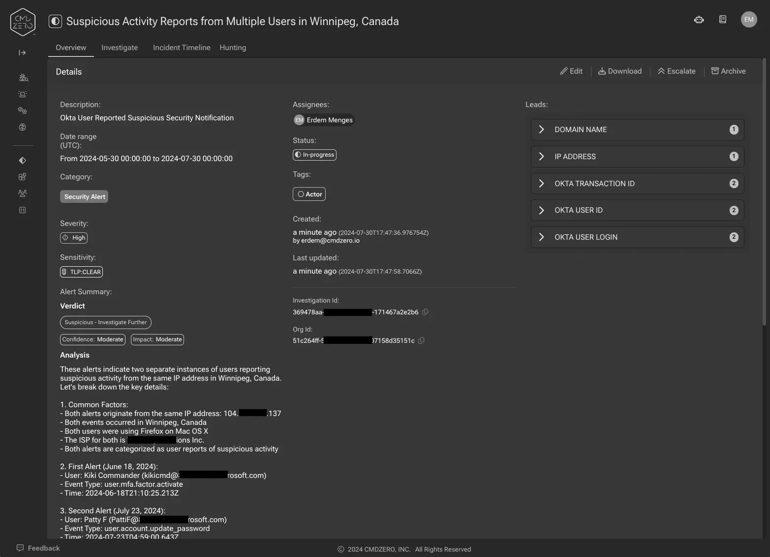This screenshot has height=557, width=770.
Task: Click the Suspicious - Investigate Further verdict
Action: 106,322
